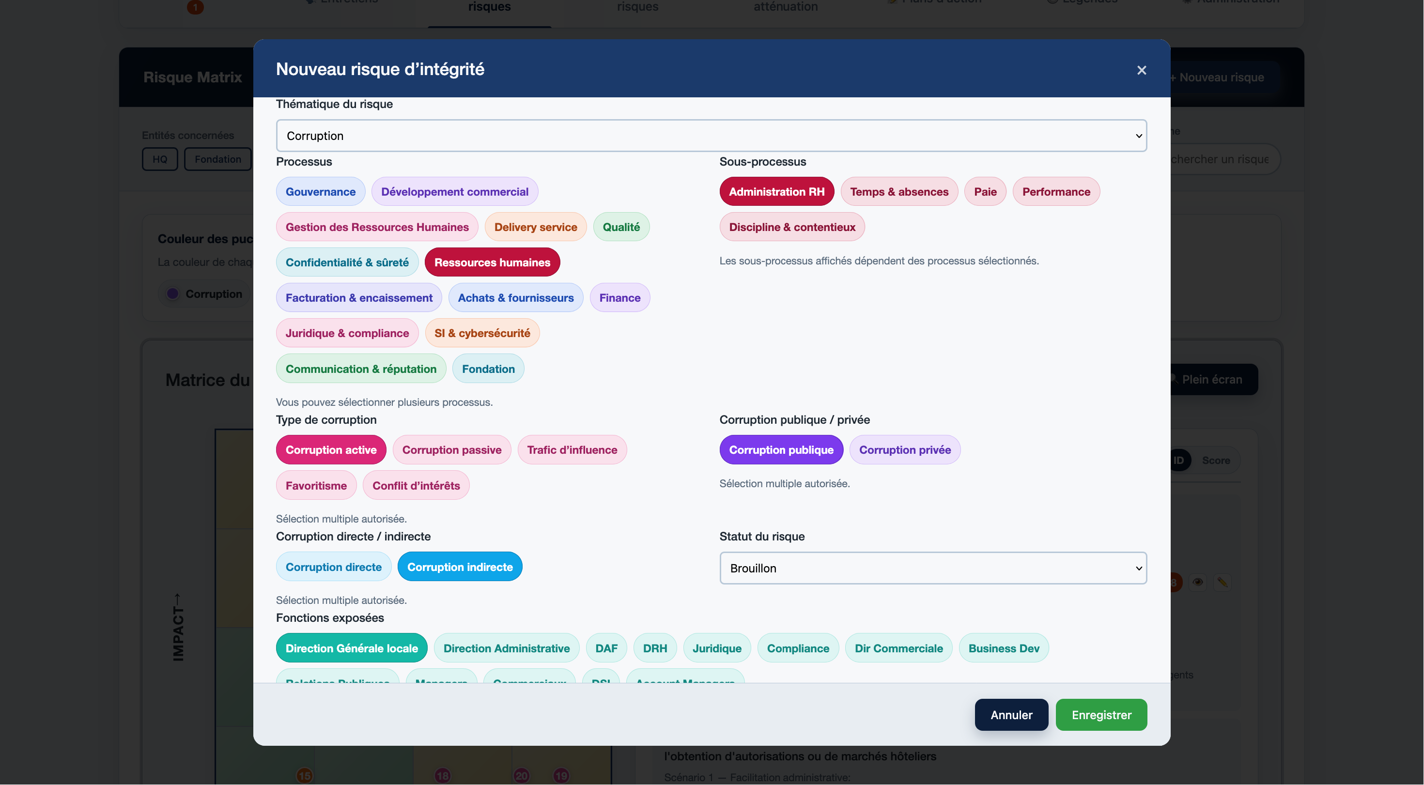The height and width of the screenshot is (785, 1424).
Task: Select the Corruption privée chip
Action: point(905,449)
